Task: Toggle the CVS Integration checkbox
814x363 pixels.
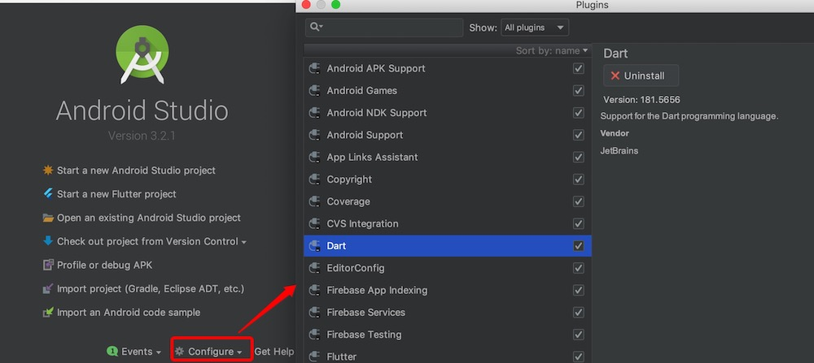Action: pos(578,223)
